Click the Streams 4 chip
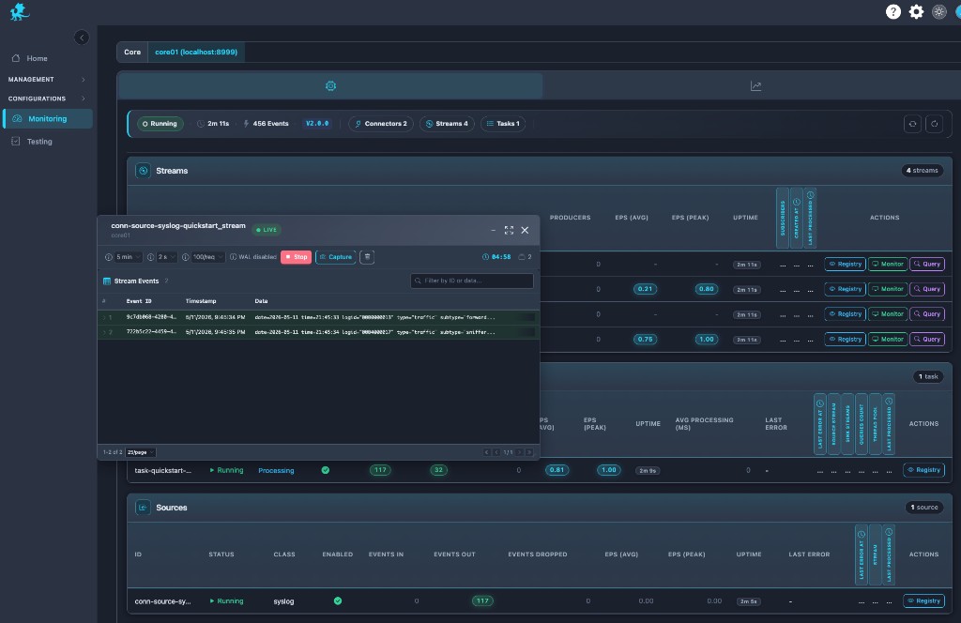Image resolution: width=961 pixels, height=623 pixels. point(447,124)
